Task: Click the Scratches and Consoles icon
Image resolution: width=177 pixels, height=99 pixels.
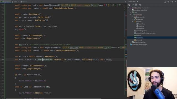Action: pos(131,45)
